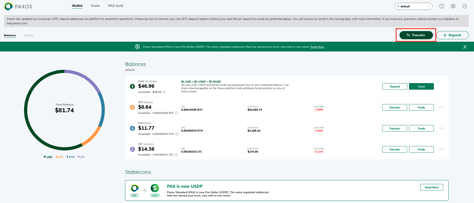
Task: Go to the Wallet tab
Action: pos(77,6)
